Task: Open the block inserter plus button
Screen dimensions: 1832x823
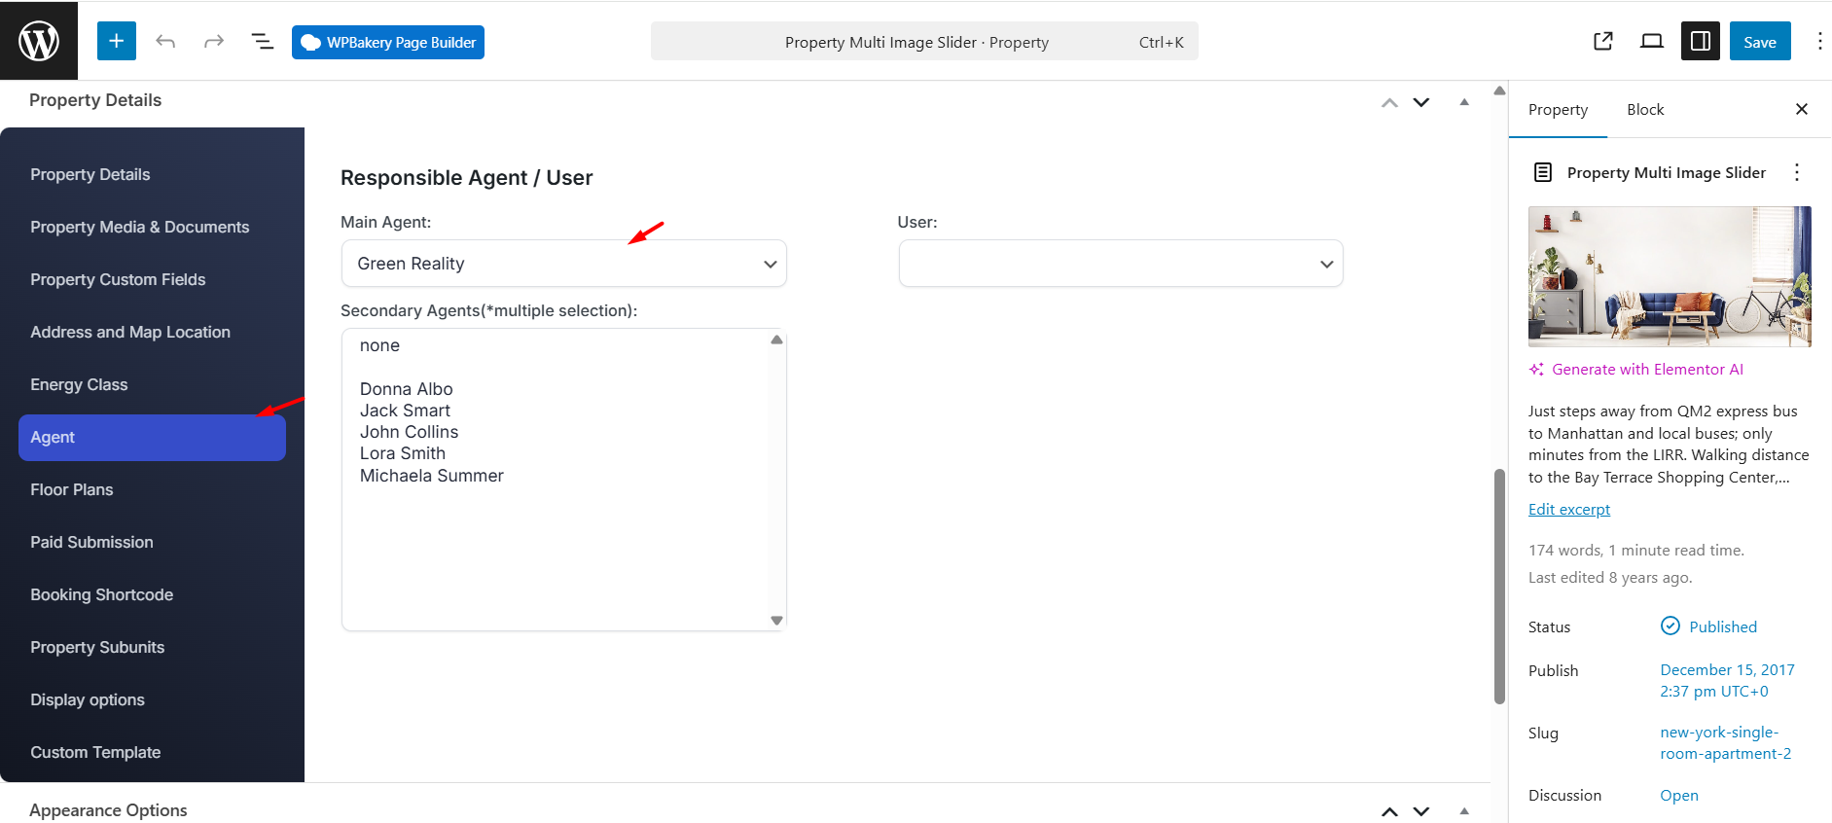Action: (117, 41)
